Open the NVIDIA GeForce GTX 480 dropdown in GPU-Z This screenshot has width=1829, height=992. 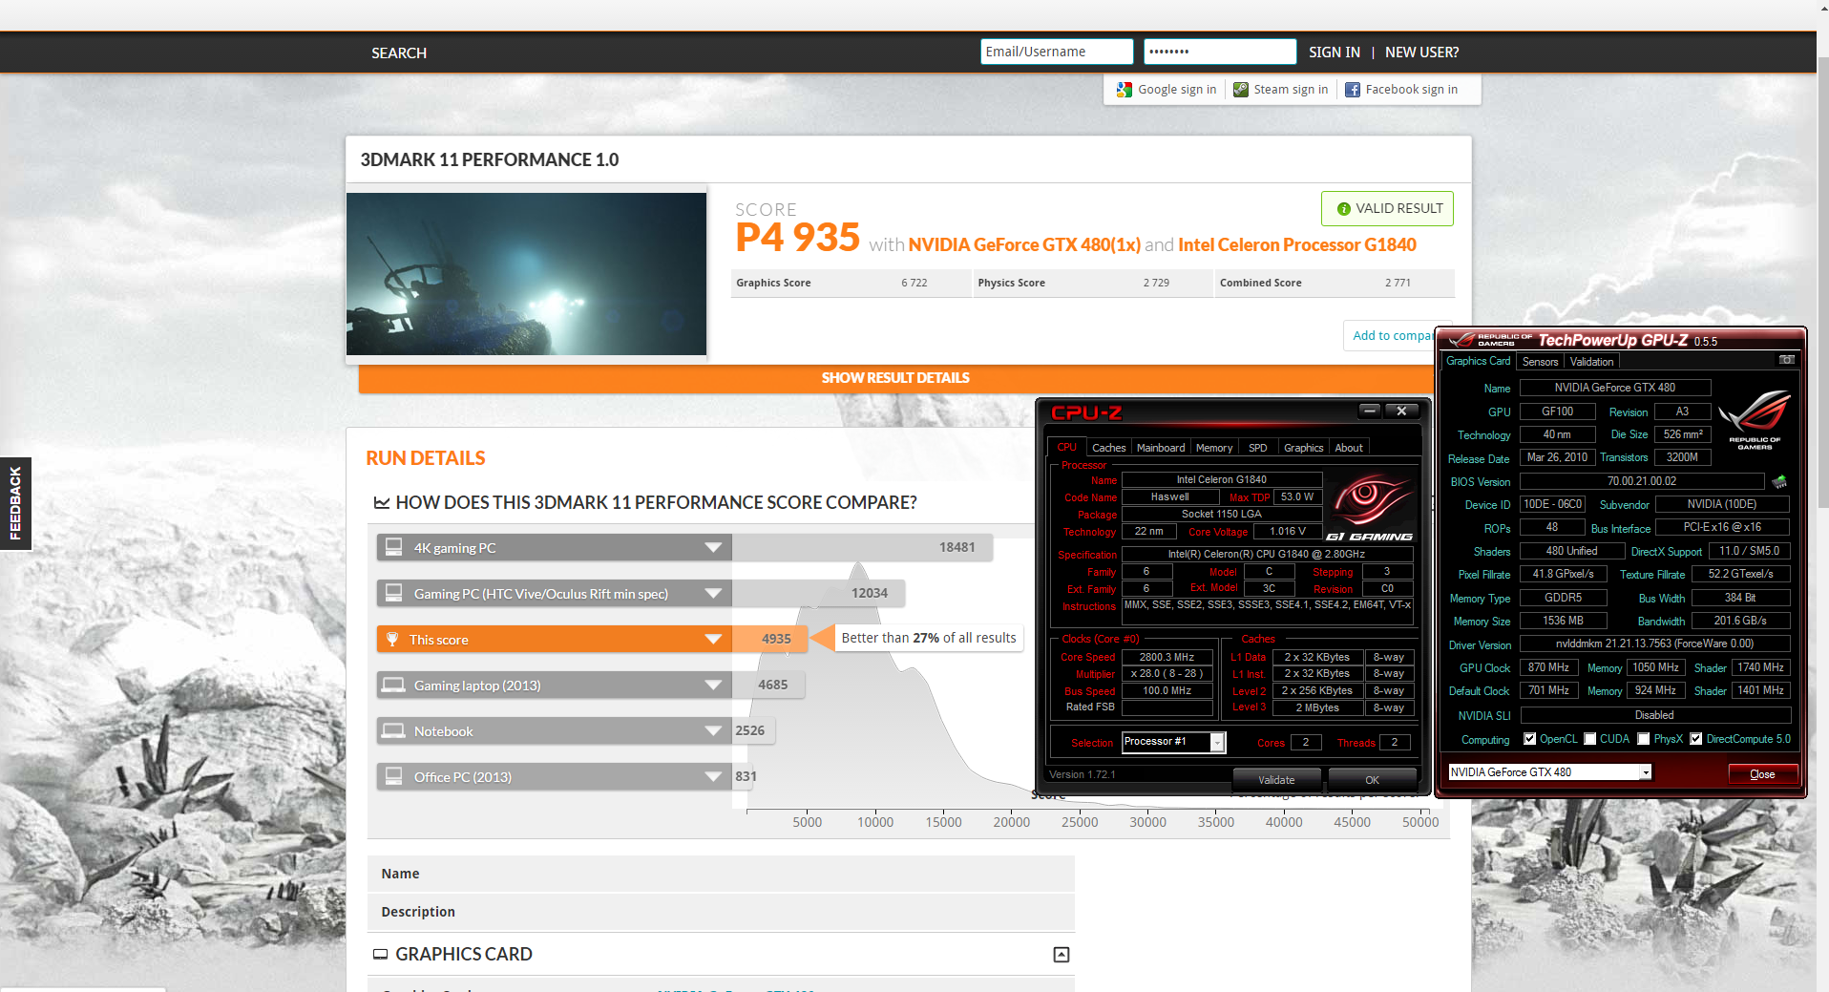1646,772
